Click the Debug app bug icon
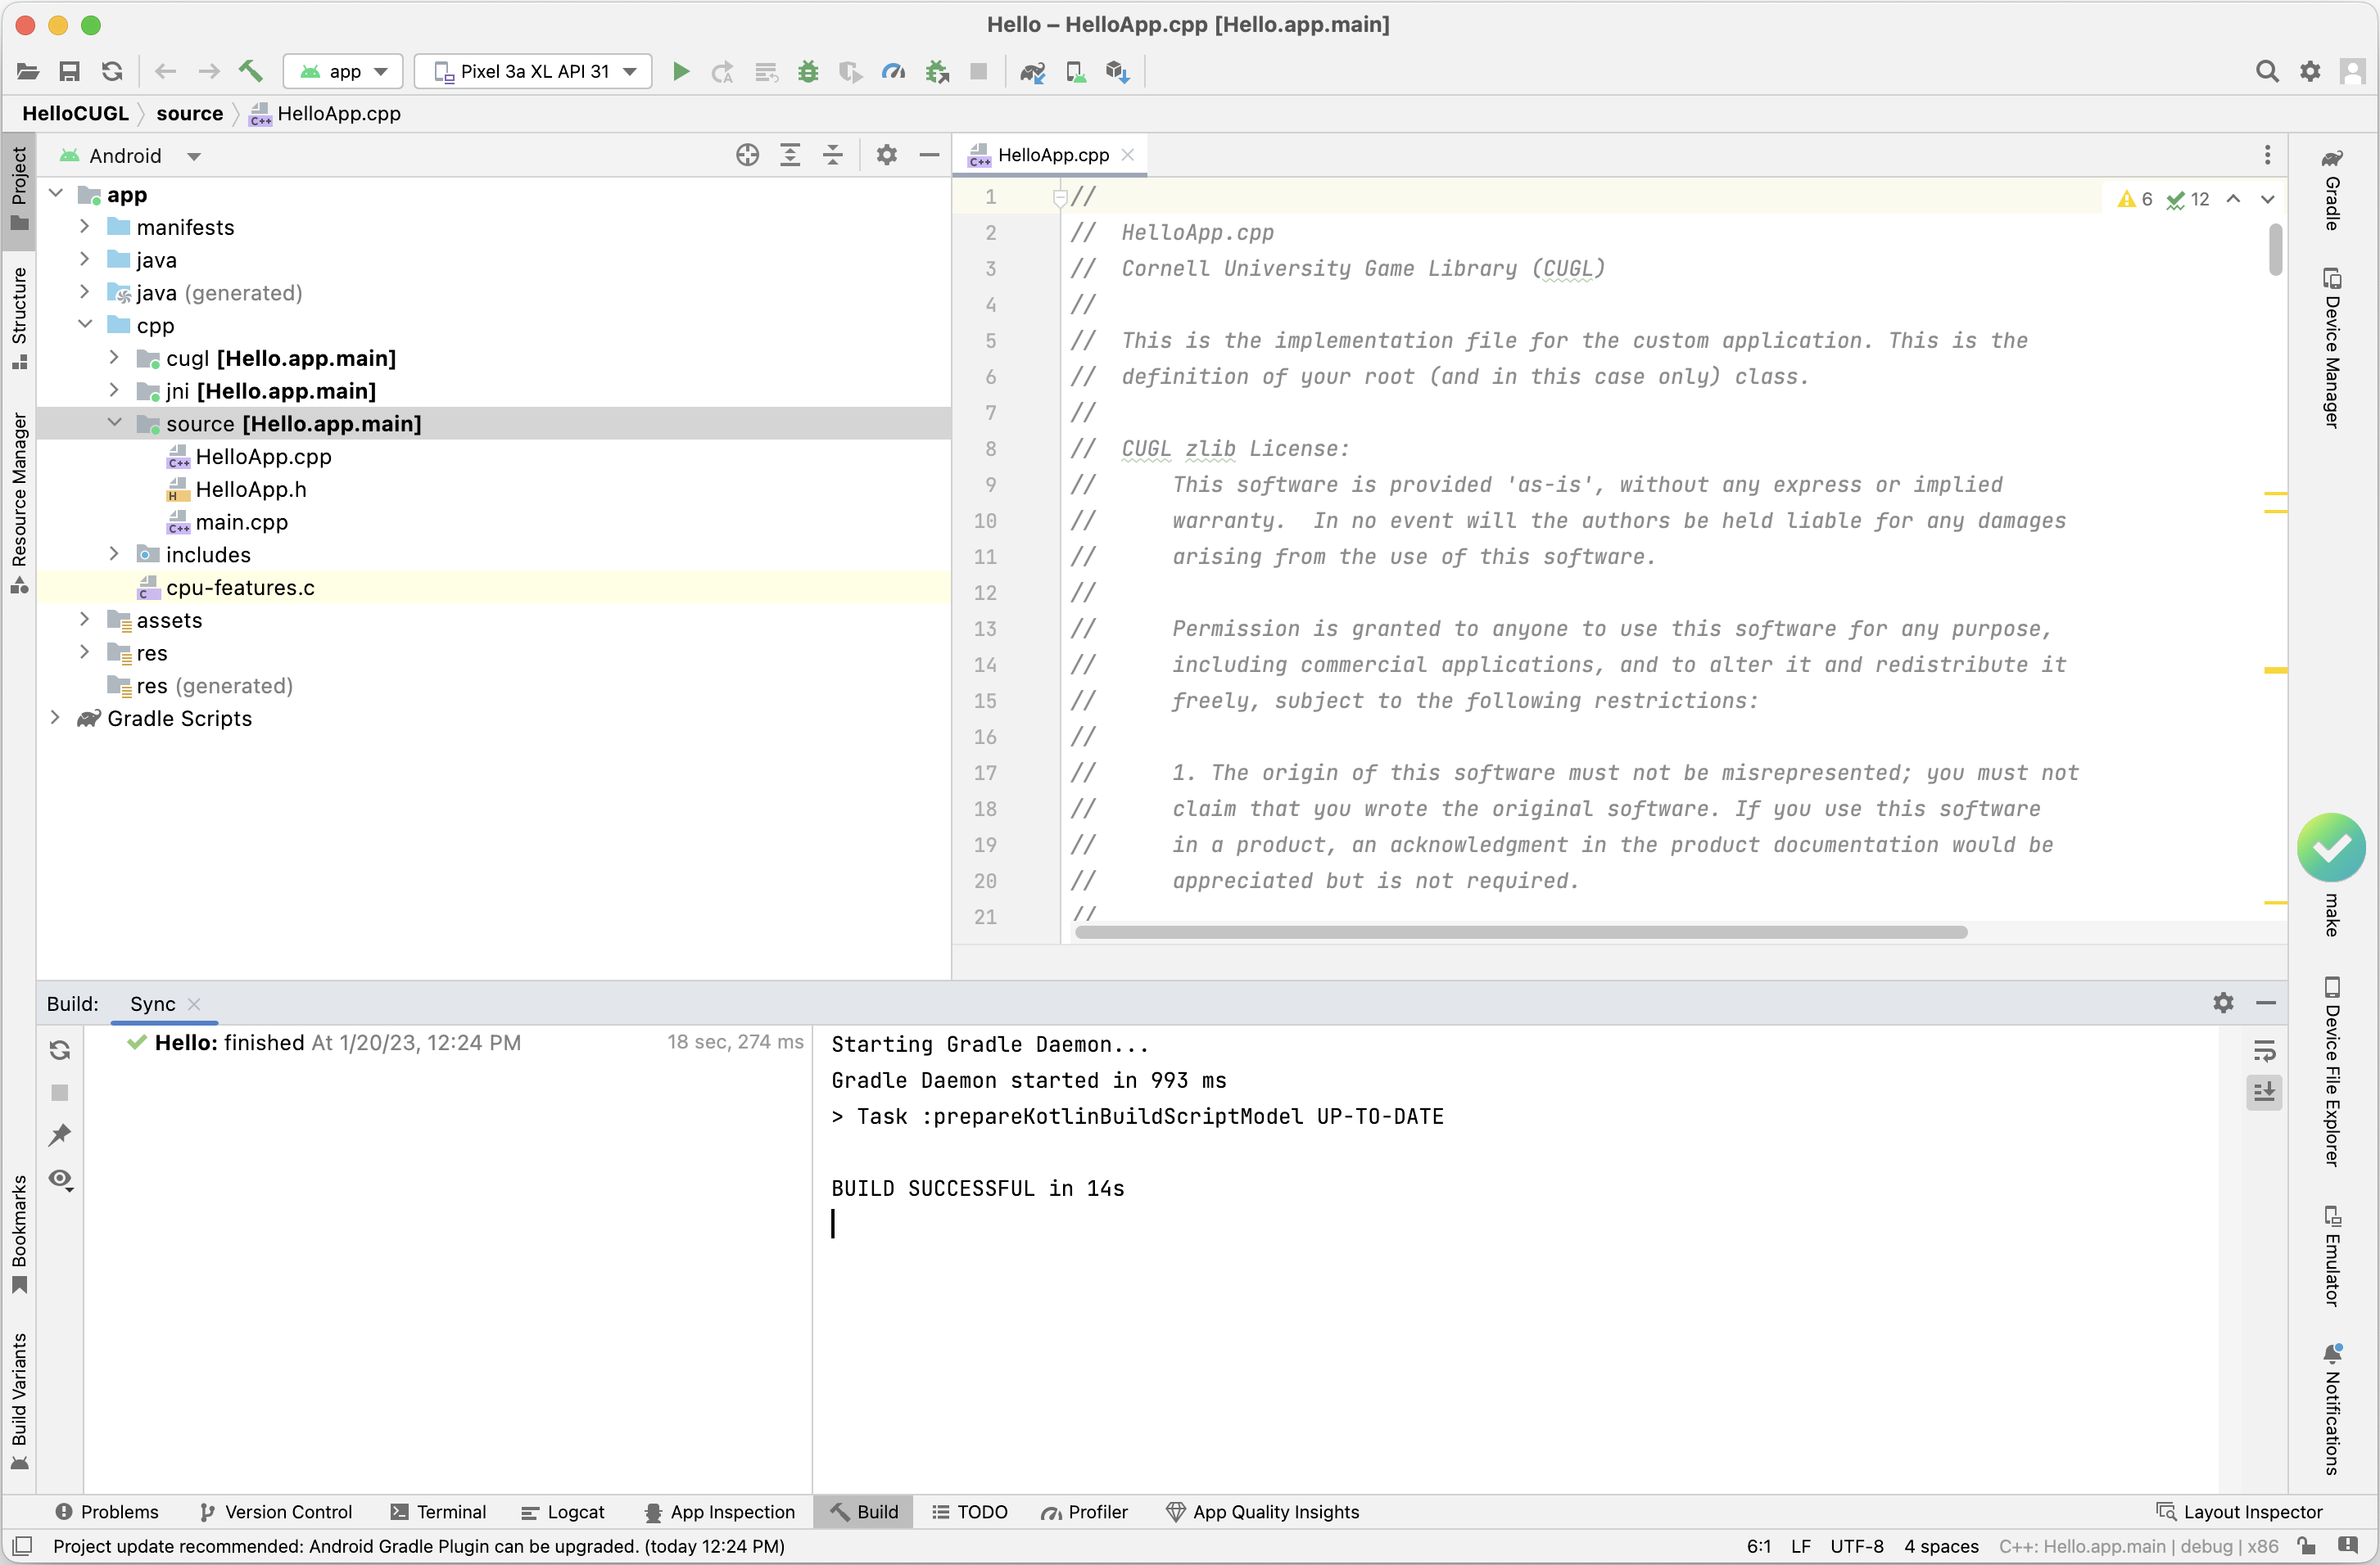 point(808,71)
